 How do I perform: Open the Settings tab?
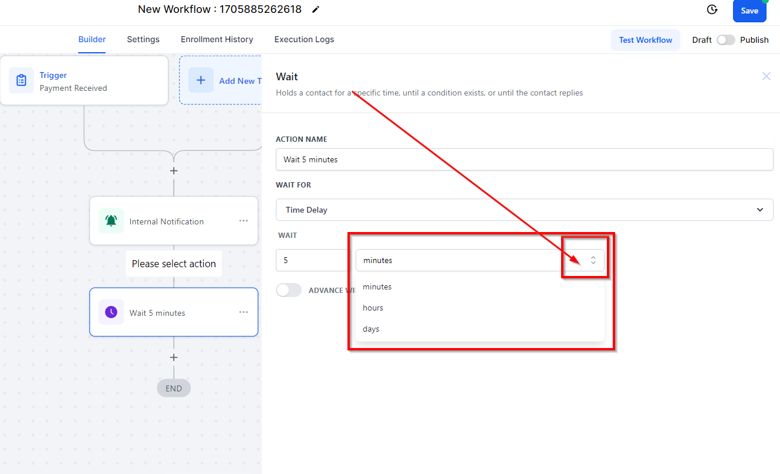(143, 39)
